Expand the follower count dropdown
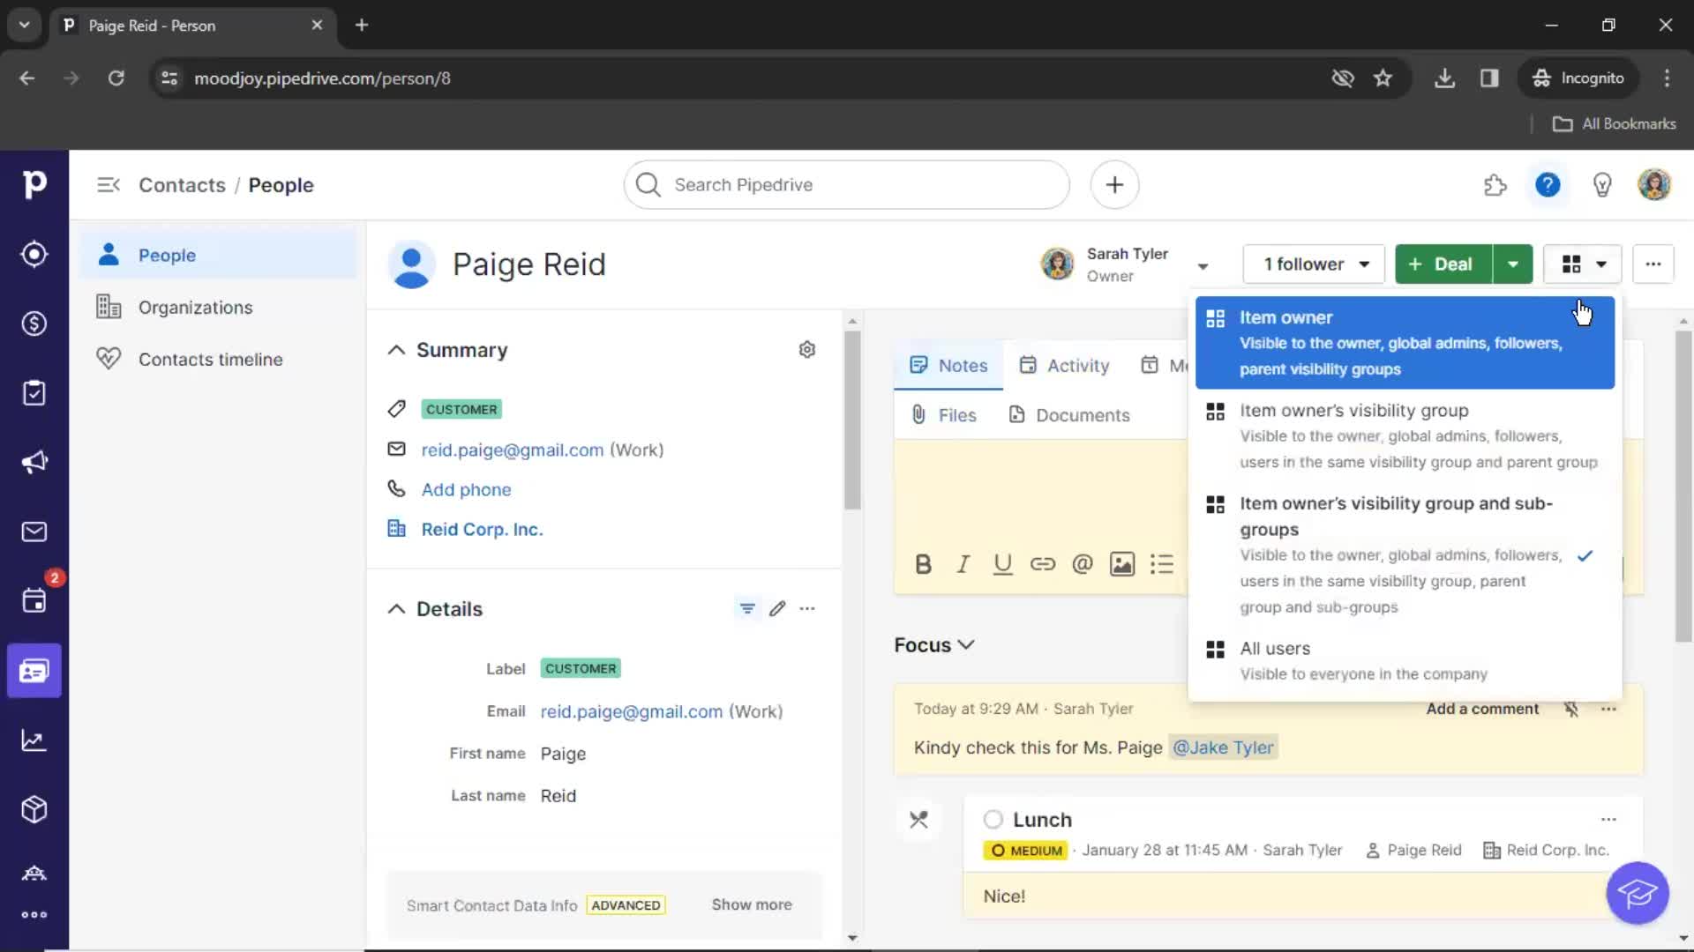This screenshot has height=952, width=1694. 1362,265
